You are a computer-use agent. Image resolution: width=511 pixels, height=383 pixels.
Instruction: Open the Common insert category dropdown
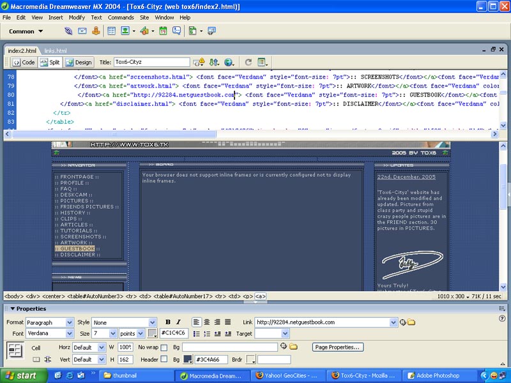(26, 31)
